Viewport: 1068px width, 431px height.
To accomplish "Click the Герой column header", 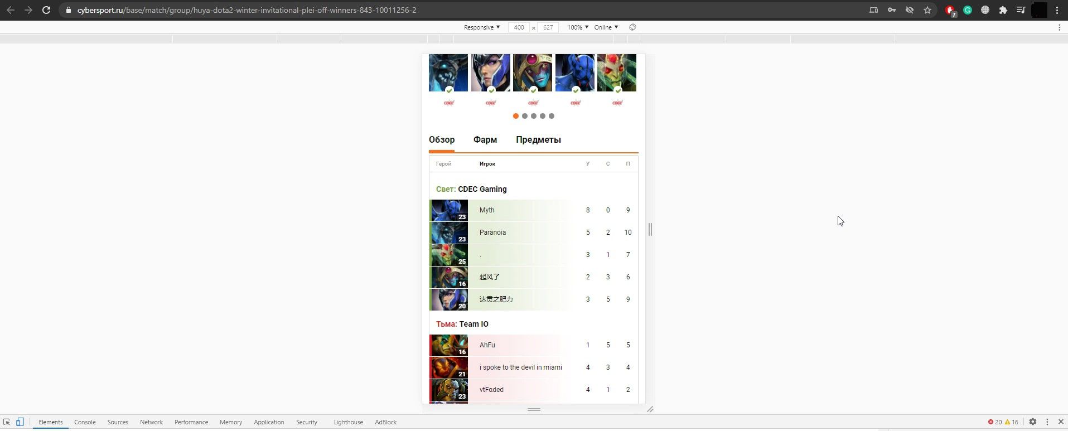I will 443,164.
